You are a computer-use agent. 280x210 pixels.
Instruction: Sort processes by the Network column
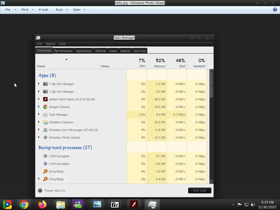coord(197,63)
